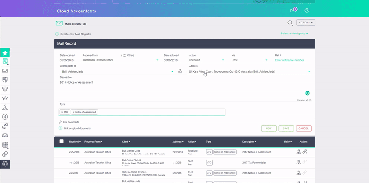The height and width of the screenshot is (183, 369).
Task: Open contact icon for 2017 Tax Payment slip row
Action: (x=298, y=162)
